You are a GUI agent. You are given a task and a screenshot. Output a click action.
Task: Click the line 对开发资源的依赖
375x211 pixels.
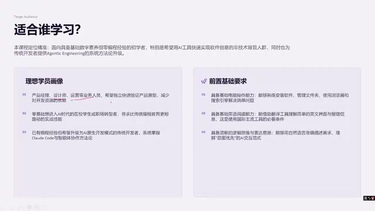coord(49,100)
